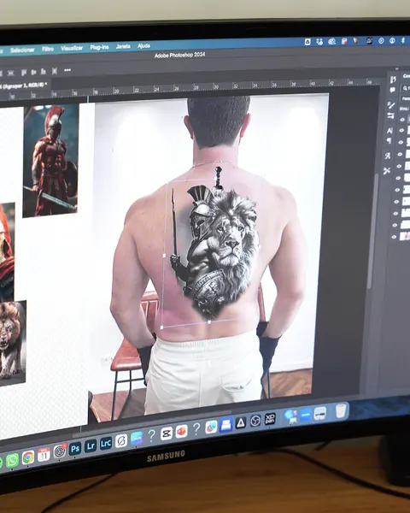Open the Glyphs panel icon
This screenshot has height=513, width=410.
tap(388, 156)
